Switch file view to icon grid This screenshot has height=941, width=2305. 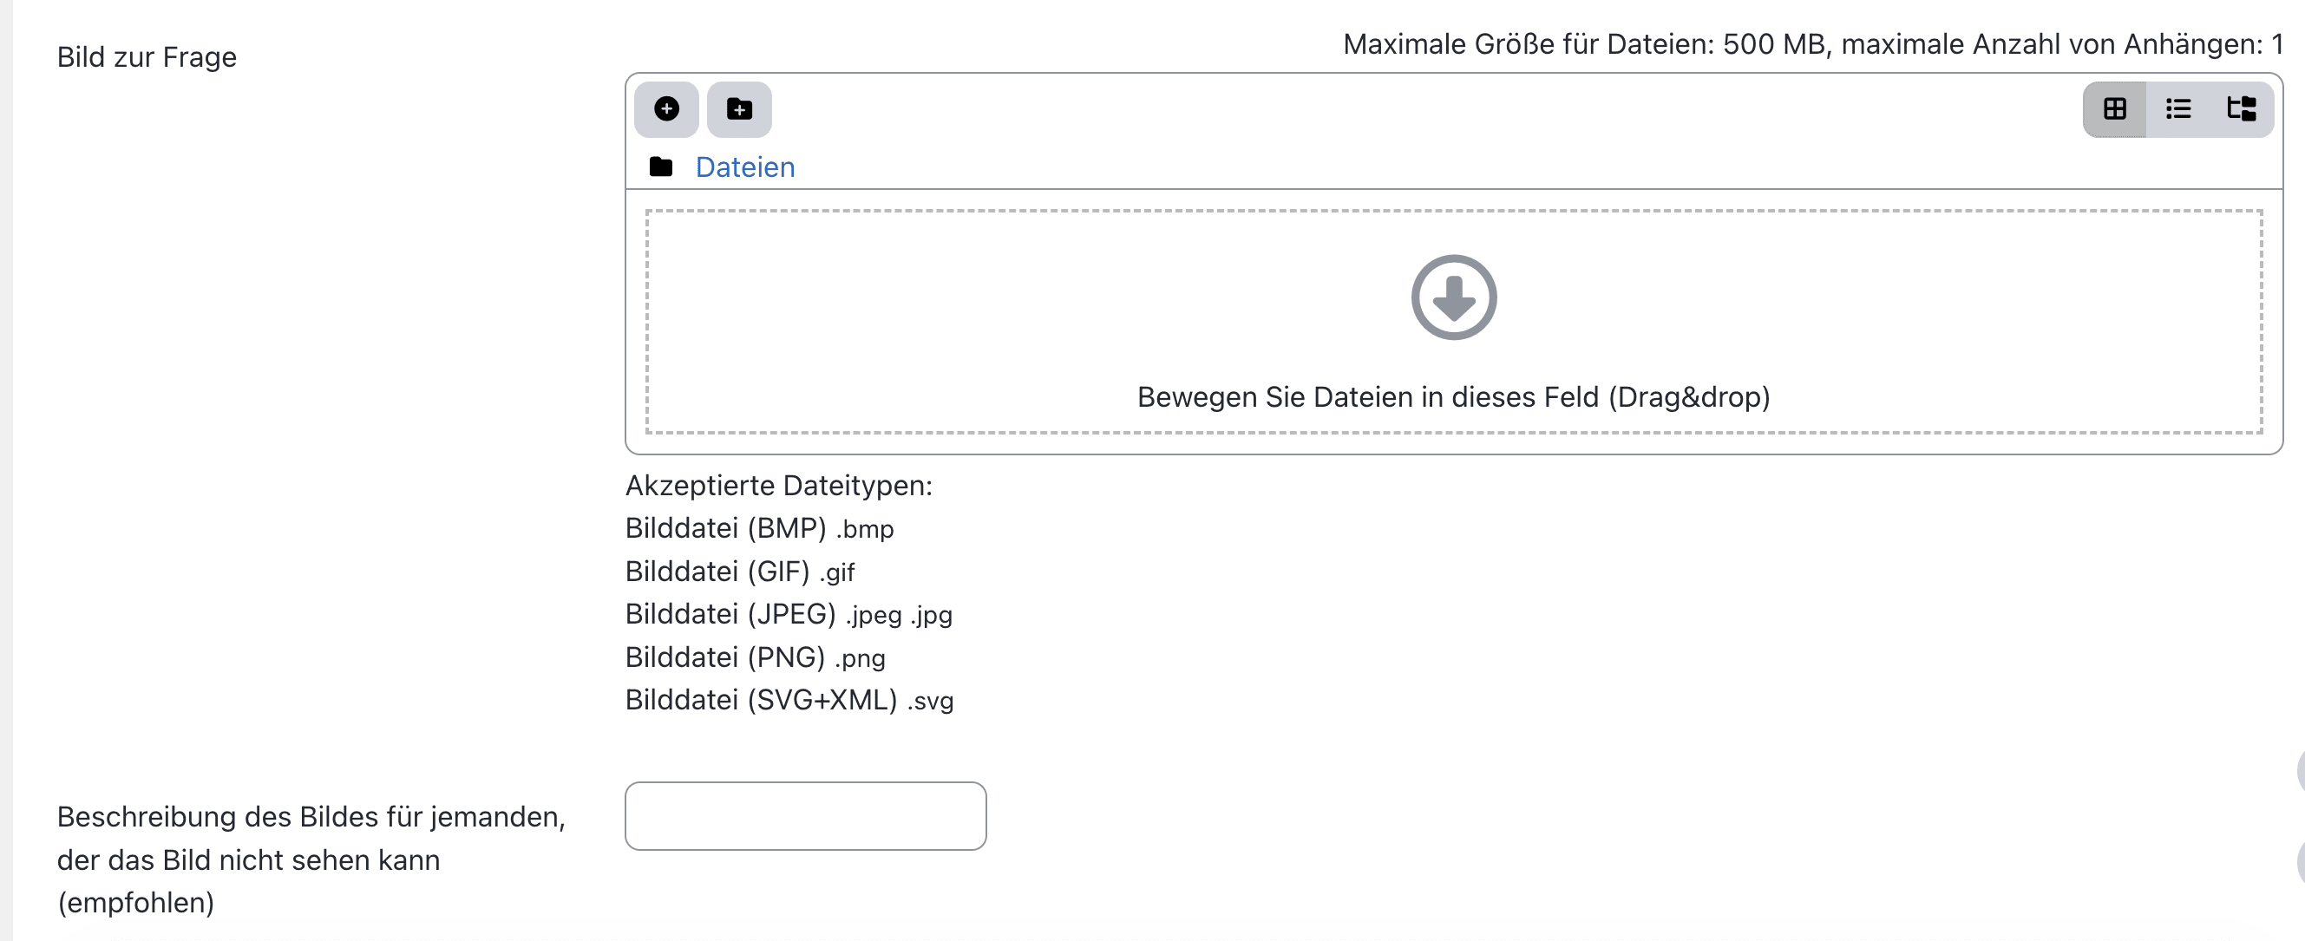click(x=2114, y=109)
